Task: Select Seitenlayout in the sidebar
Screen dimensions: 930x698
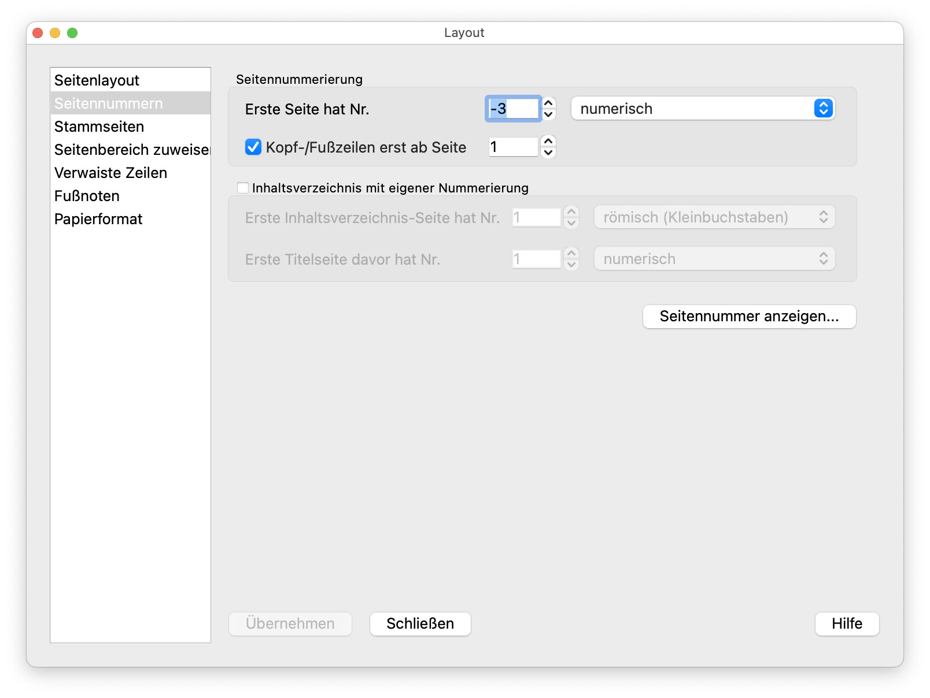Action: (97, 80)
